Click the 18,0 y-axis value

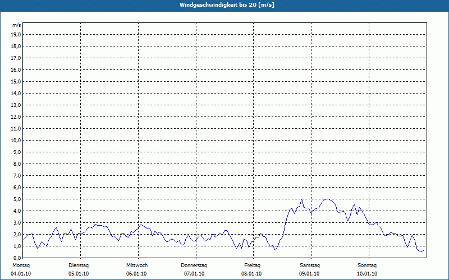pos(16,46)
